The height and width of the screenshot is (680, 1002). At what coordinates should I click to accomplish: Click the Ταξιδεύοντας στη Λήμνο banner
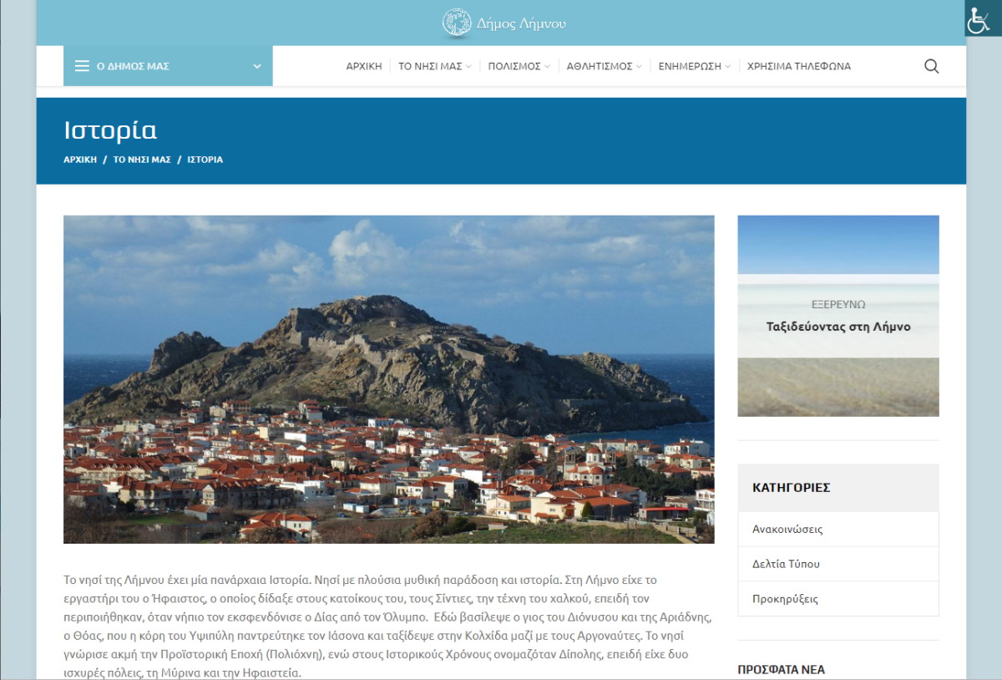[x=838, y=317]
